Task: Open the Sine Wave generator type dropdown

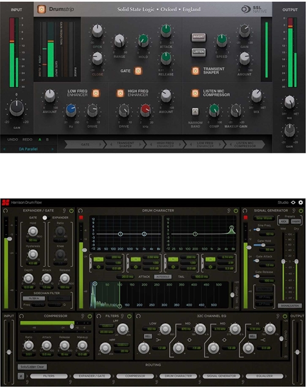Action: tap(264, 218)
